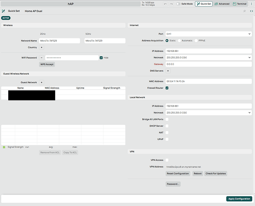Select Static address acquisition
This screenshot has height=206, width=255.
point(167,40)
